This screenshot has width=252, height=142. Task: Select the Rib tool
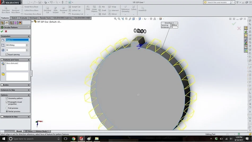102,7
